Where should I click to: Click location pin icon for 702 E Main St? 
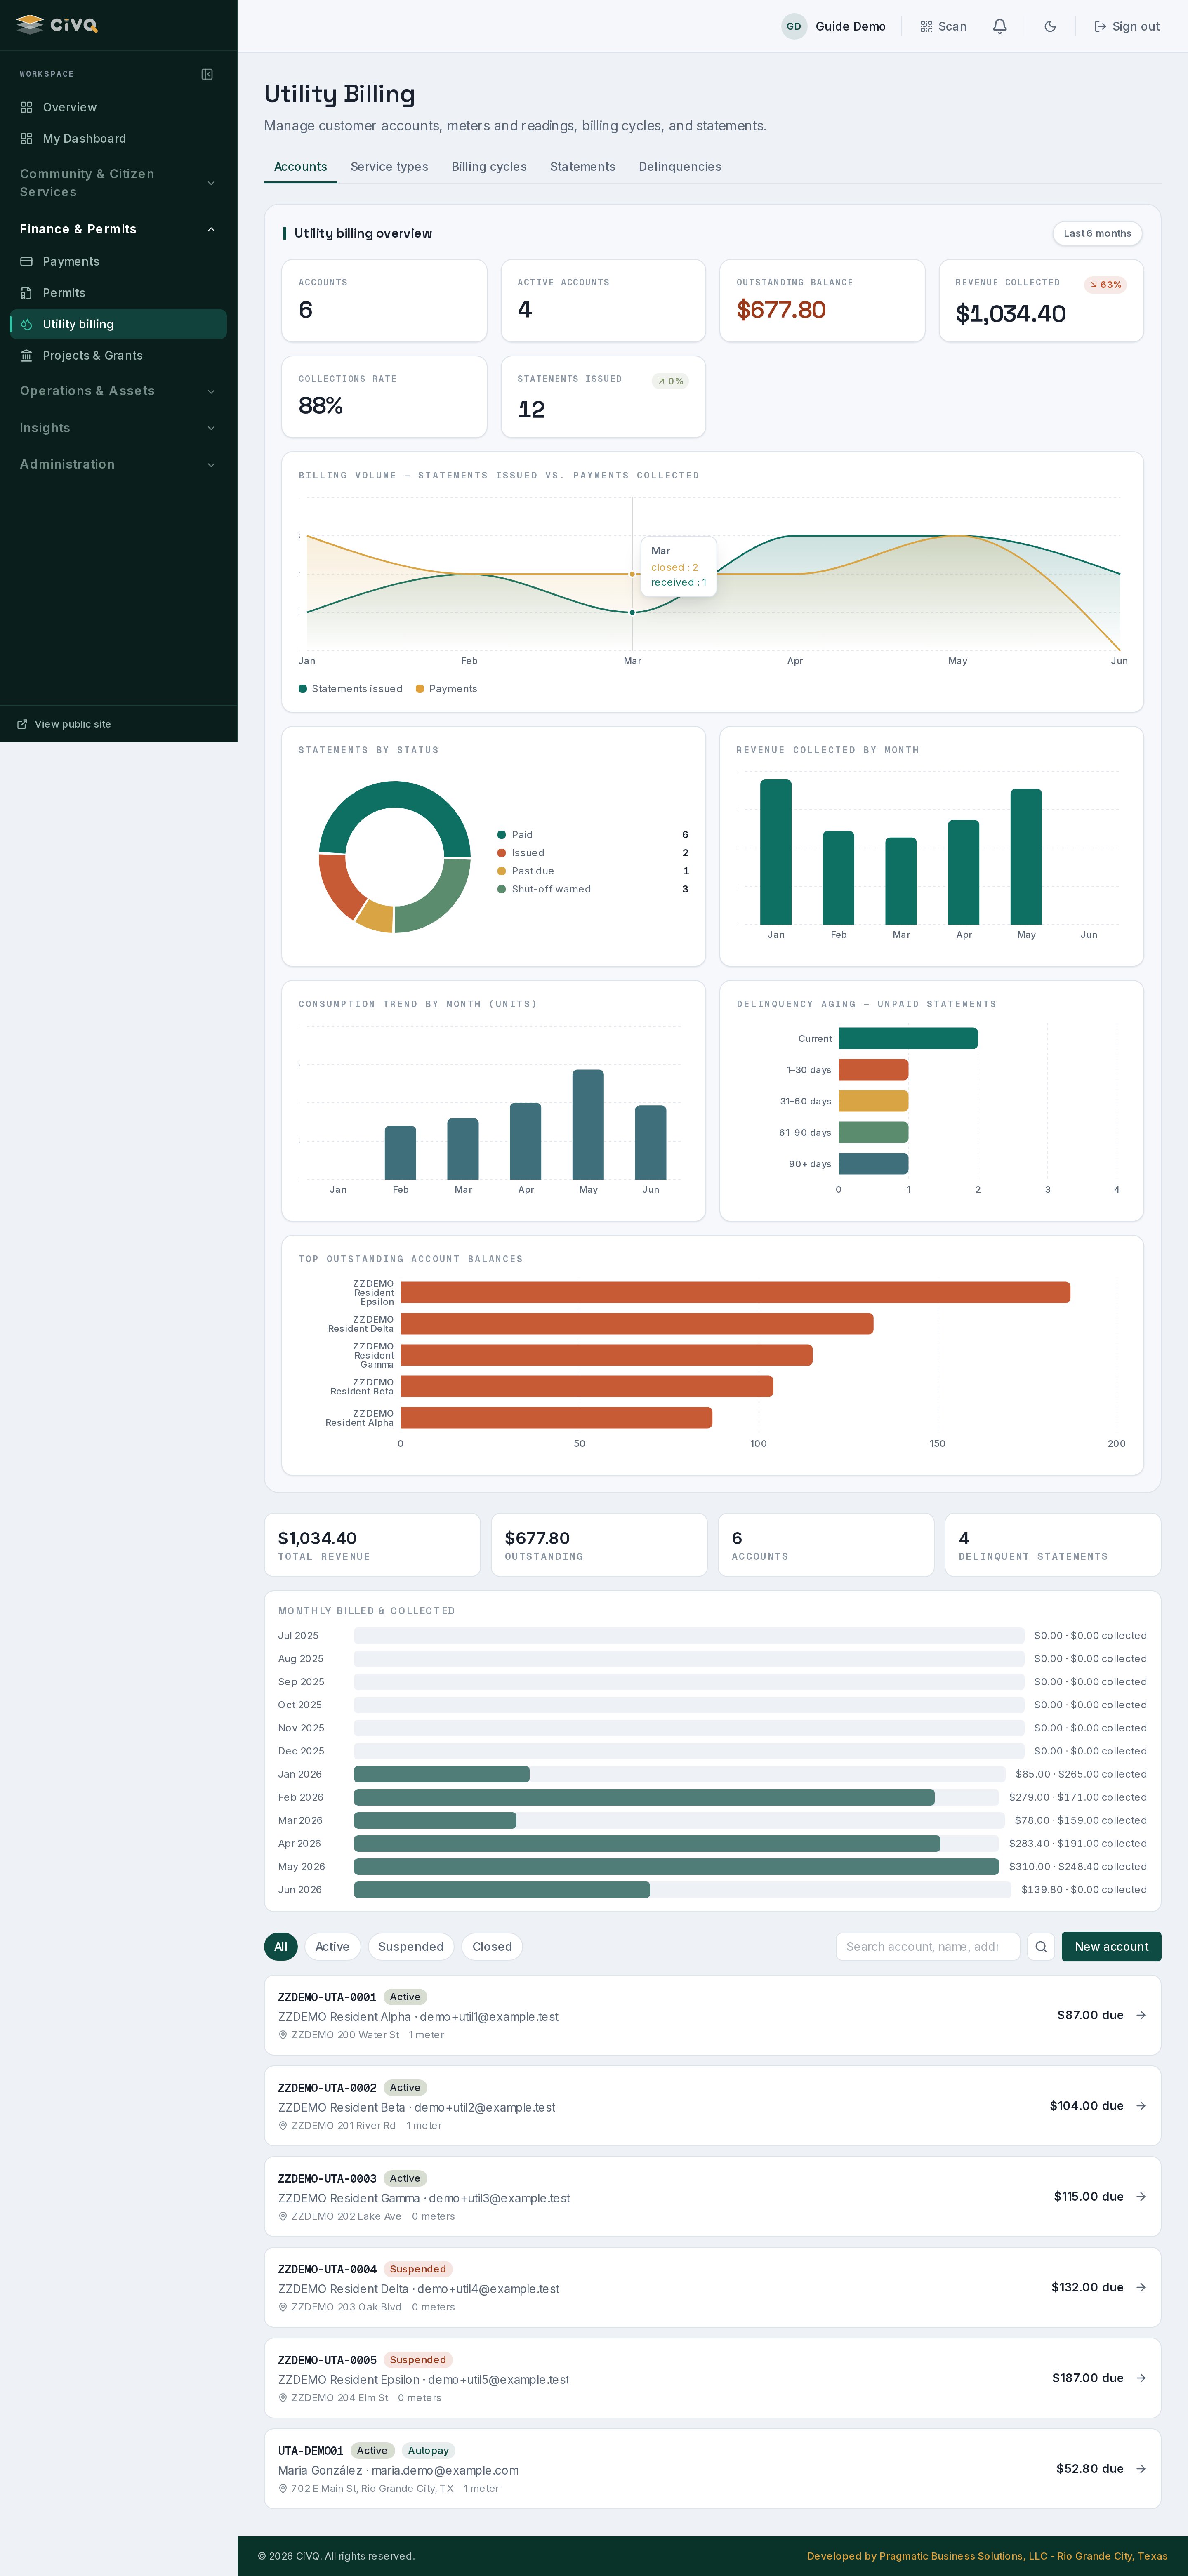[x=283, y=2488]
